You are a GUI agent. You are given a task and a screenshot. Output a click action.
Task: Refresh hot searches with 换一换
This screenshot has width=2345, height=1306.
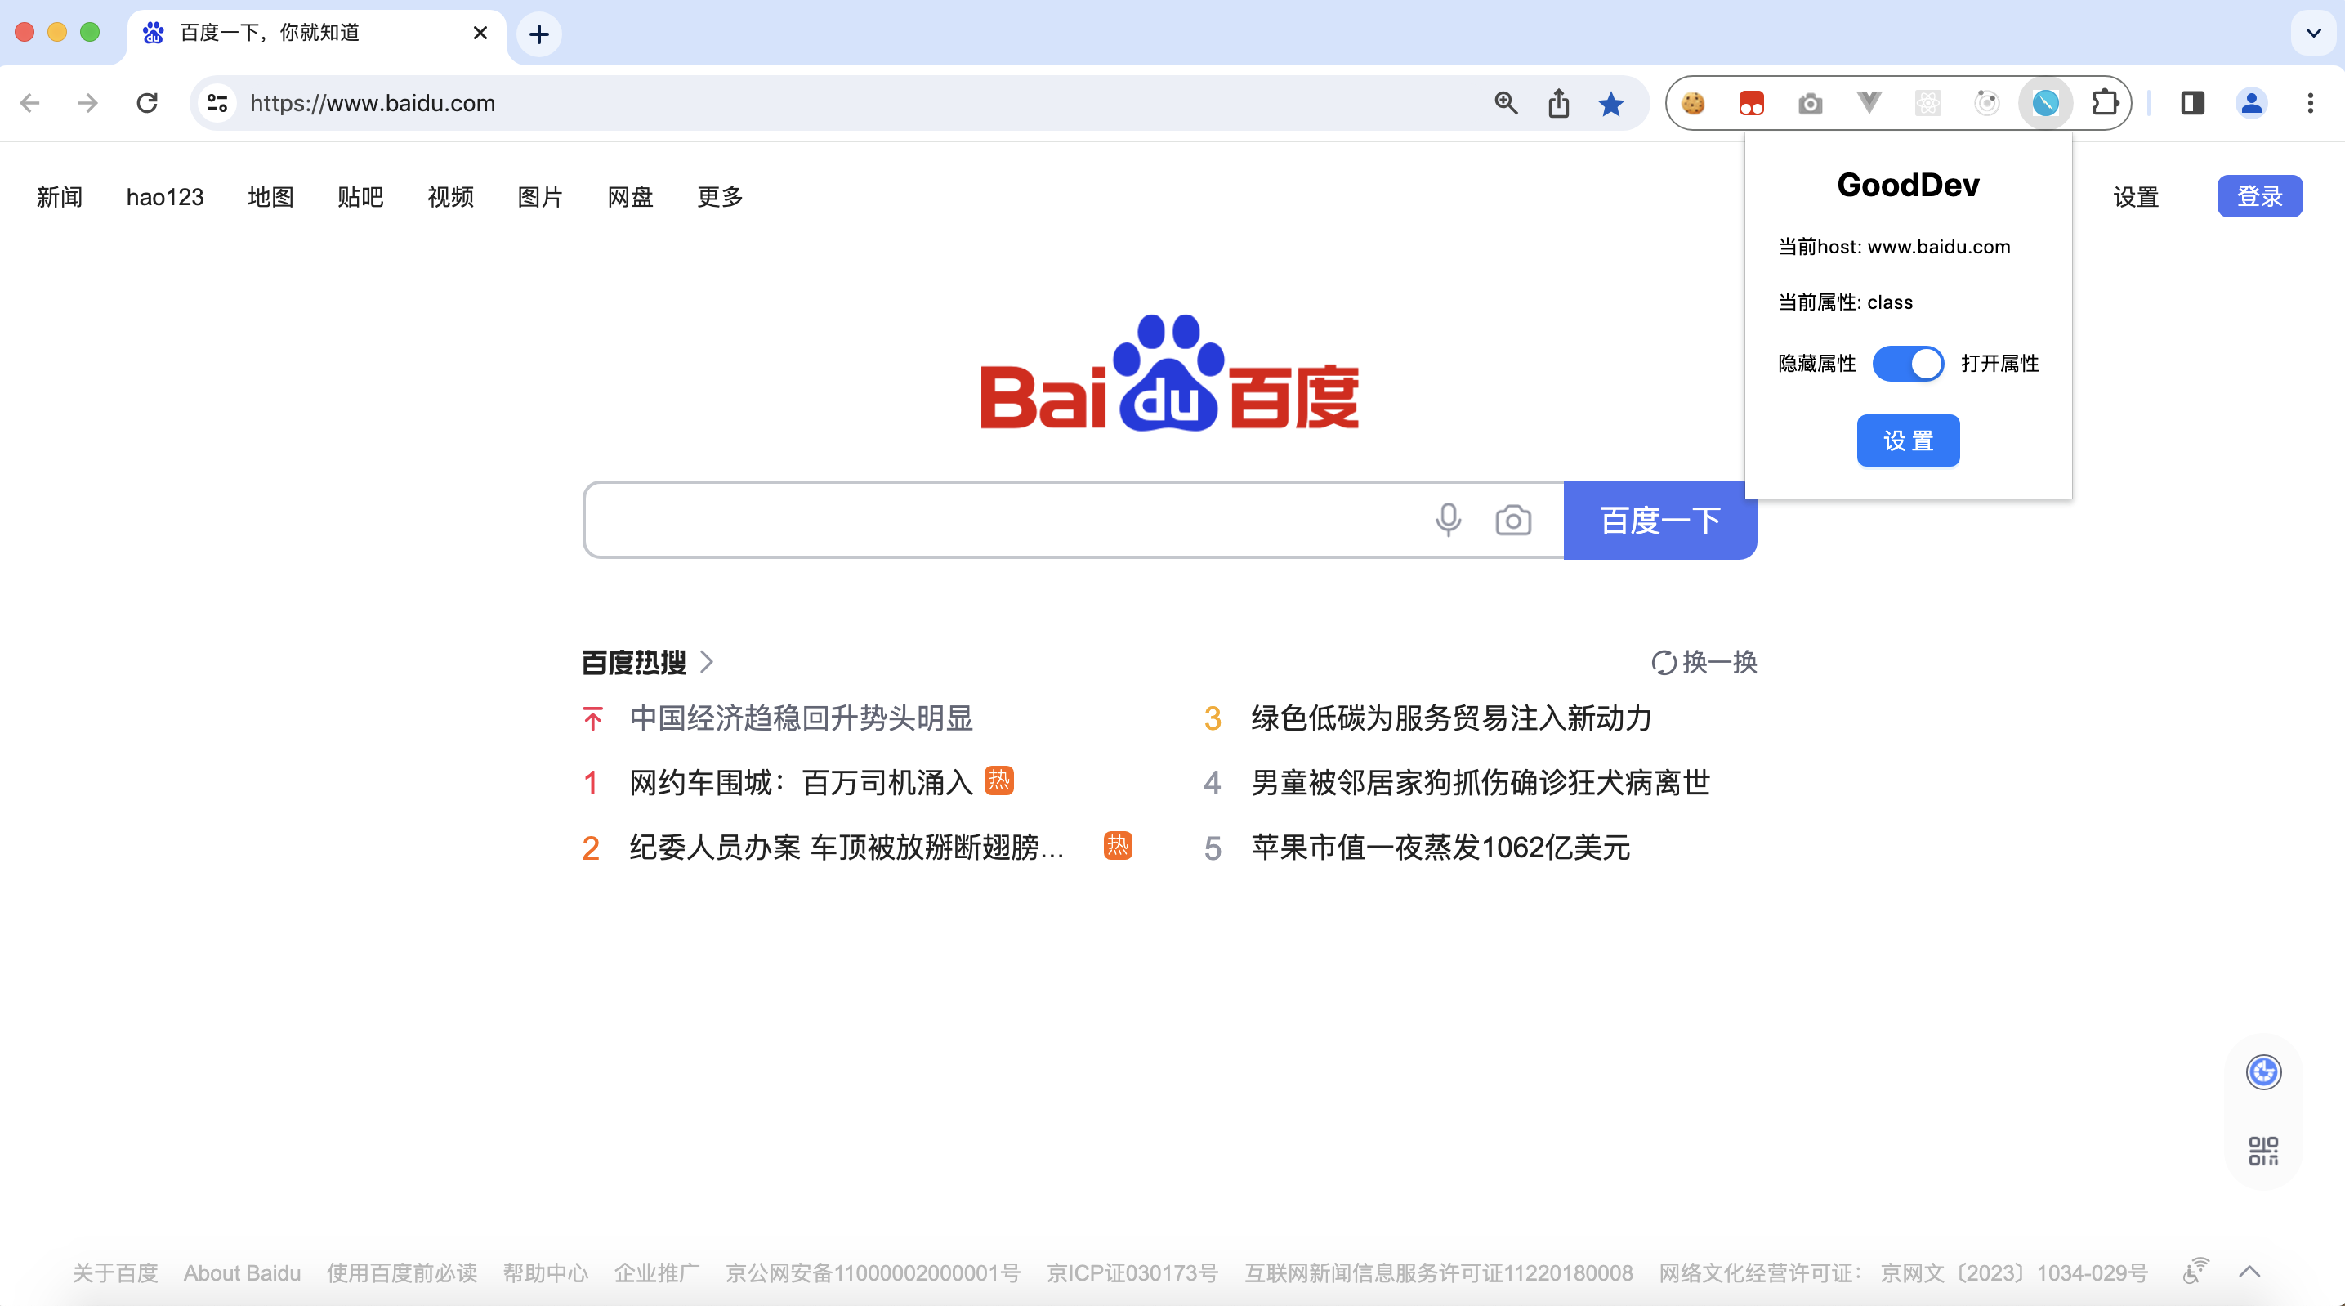(1704, 662)
